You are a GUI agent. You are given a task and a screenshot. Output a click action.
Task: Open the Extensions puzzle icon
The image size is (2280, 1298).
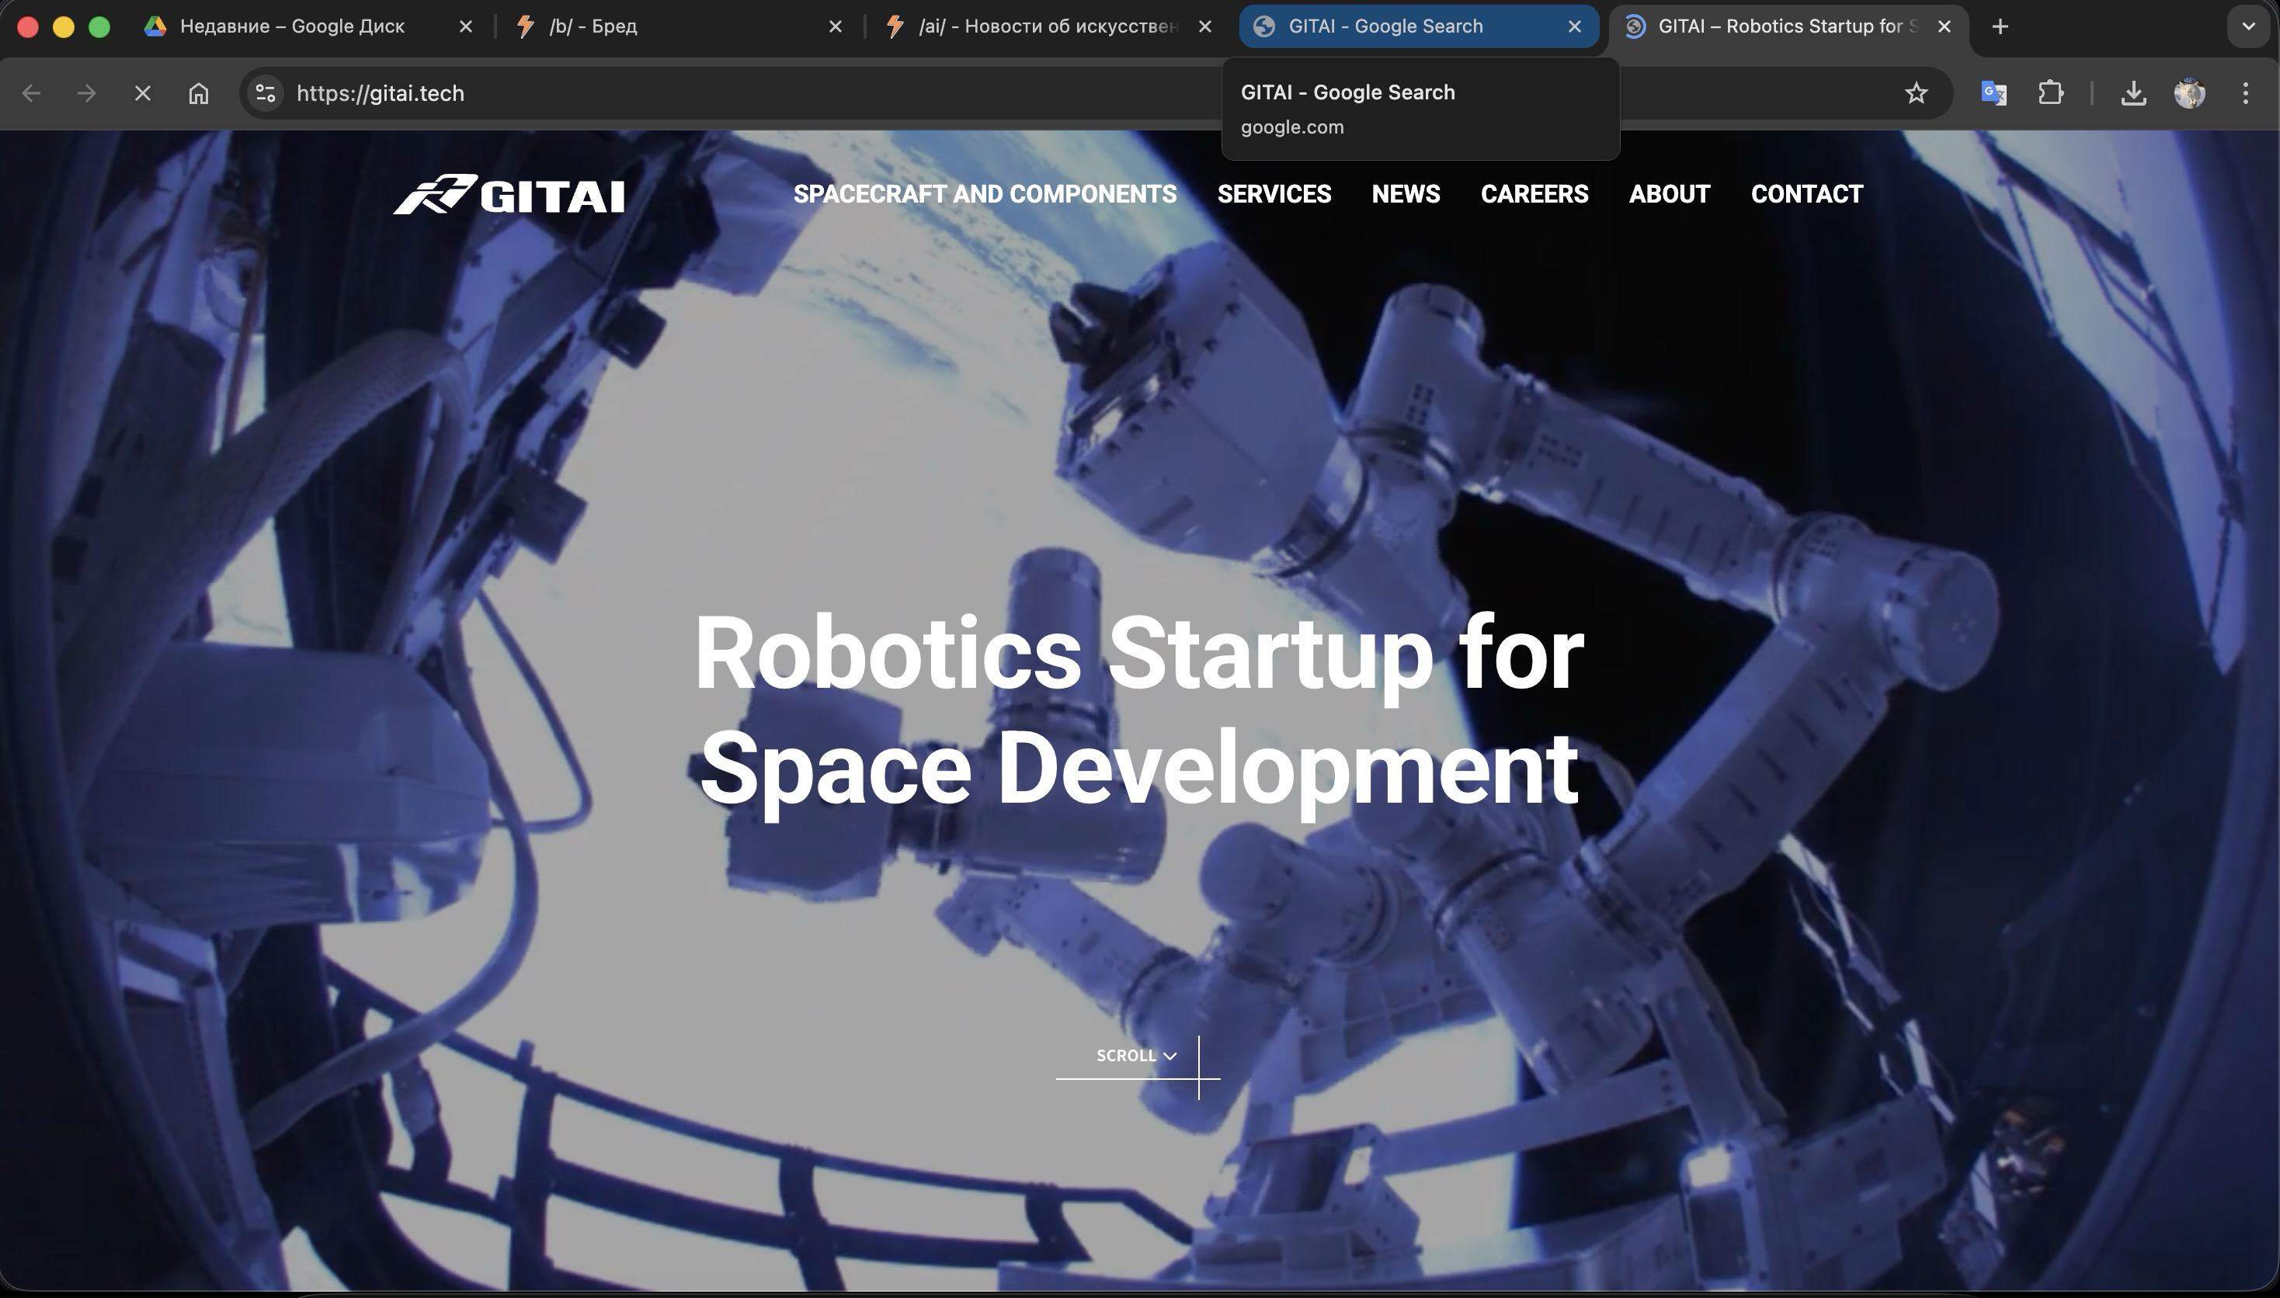(x=2051, y=92)
